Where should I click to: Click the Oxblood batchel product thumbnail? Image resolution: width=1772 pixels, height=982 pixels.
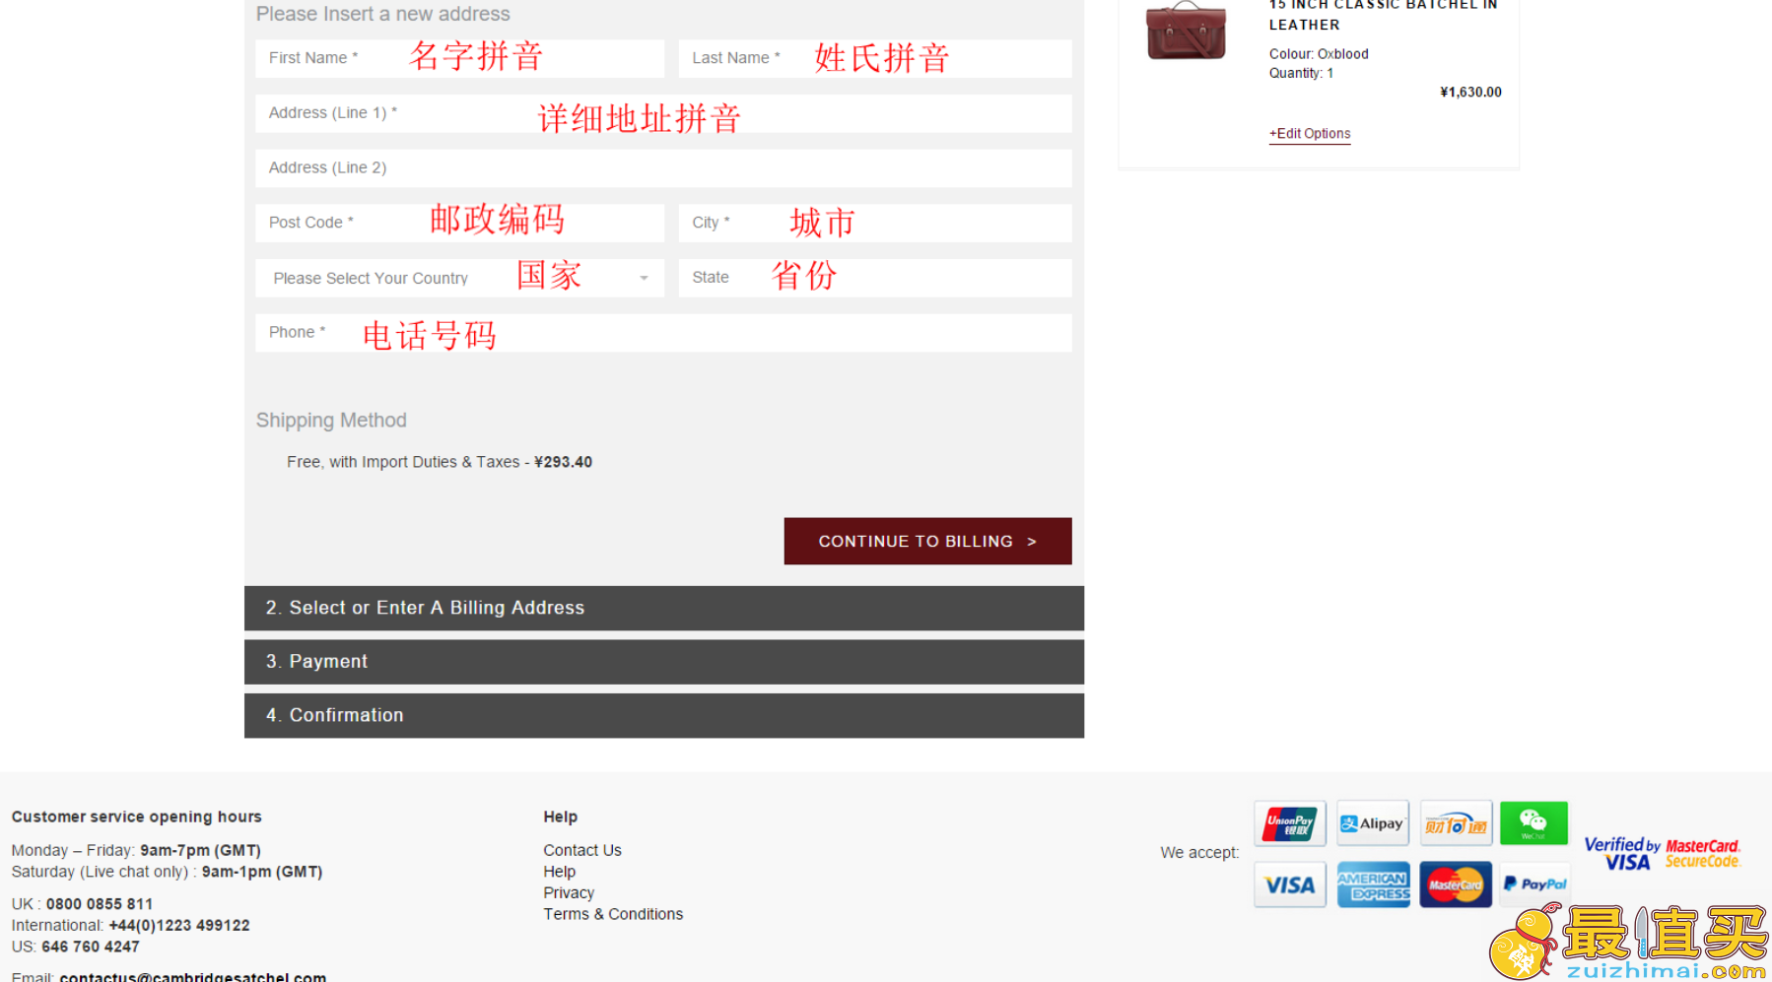pos(1187,32)
